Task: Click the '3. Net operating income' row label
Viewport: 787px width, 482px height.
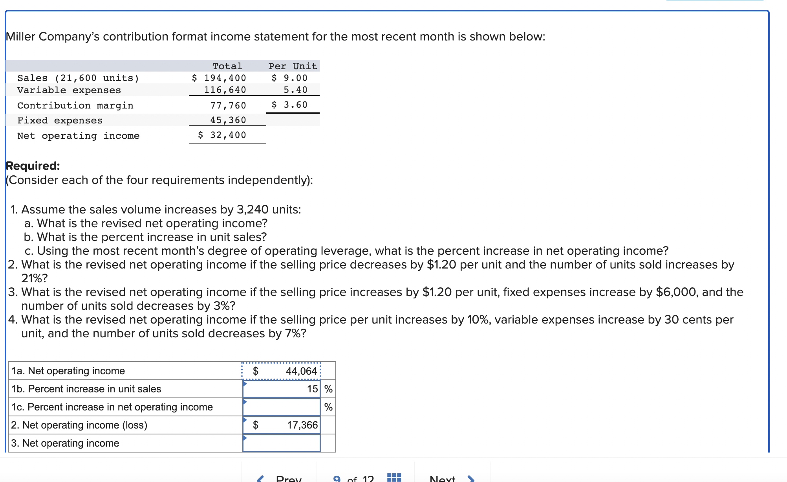Action: 65,443
